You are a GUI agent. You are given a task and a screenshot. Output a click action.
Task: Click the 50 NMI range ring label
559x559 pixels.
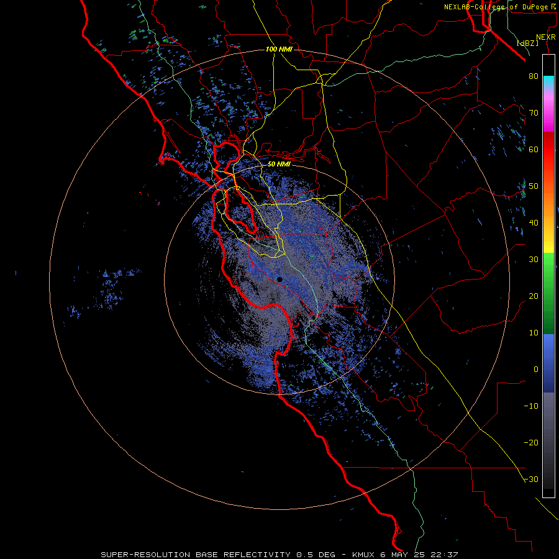[x=279, y=165]
